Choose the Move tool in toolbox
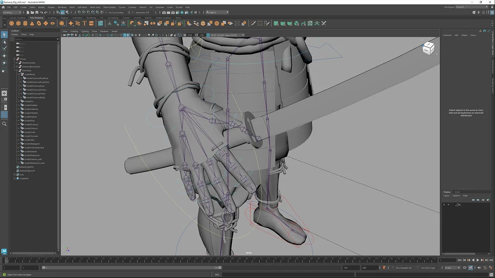 tap(5, 56)
